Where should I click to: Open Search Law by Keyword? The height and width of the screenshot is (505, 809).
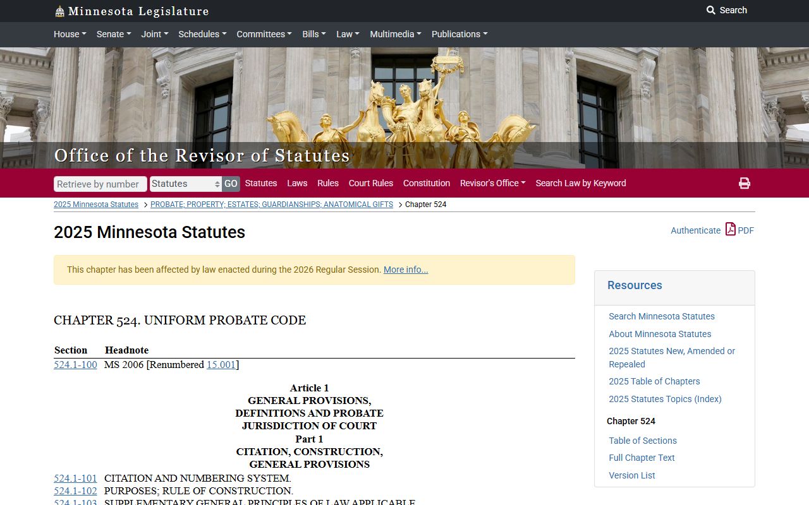click(581, 183)
